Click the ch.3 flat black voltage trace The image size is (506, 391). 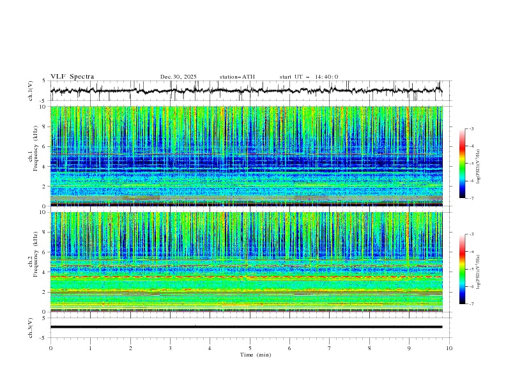[246, 327]
